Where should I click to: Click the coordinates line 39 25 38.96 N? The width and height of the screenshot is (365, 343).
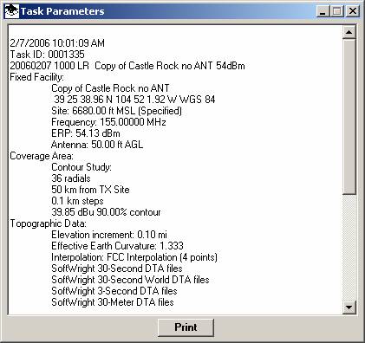134,100
